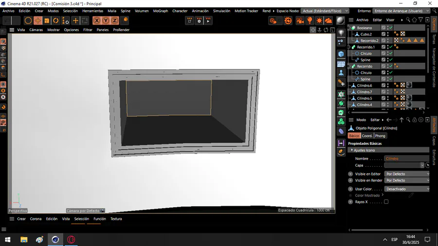
Task: Click the spline pen plus icon
Action: click(341, 83)
